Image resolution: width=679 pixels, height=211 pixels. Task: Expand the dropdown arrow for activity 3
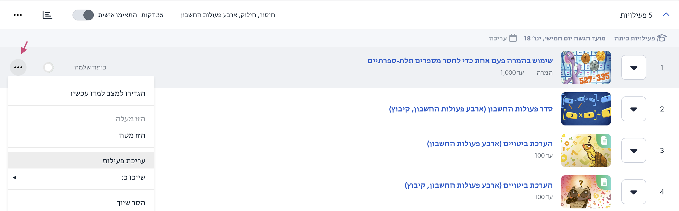pyautogui.click(x=633, y=151)
